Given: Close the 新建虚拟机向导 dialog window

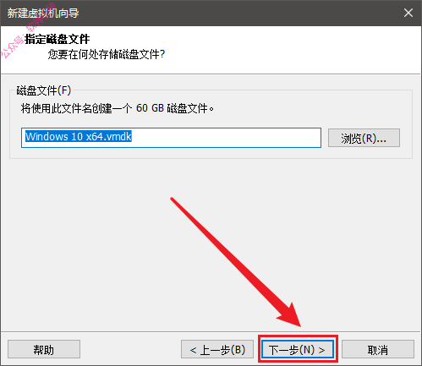Looking at the screenshot, I should (408, 13).
